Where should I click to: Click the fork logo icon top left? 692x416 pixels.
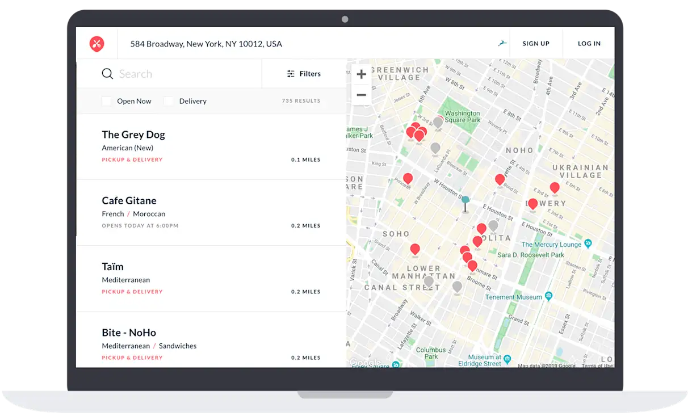(97, 43)
